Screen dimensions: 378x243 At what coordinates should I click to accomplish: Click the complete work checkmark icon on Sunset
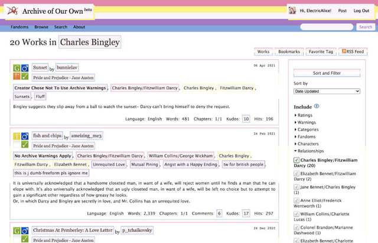(x=25, y=76)
